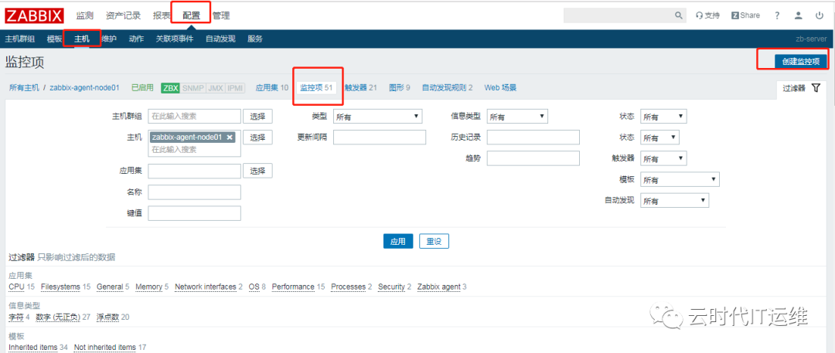Open the 类型 dropdown

(x=377, y=117)
